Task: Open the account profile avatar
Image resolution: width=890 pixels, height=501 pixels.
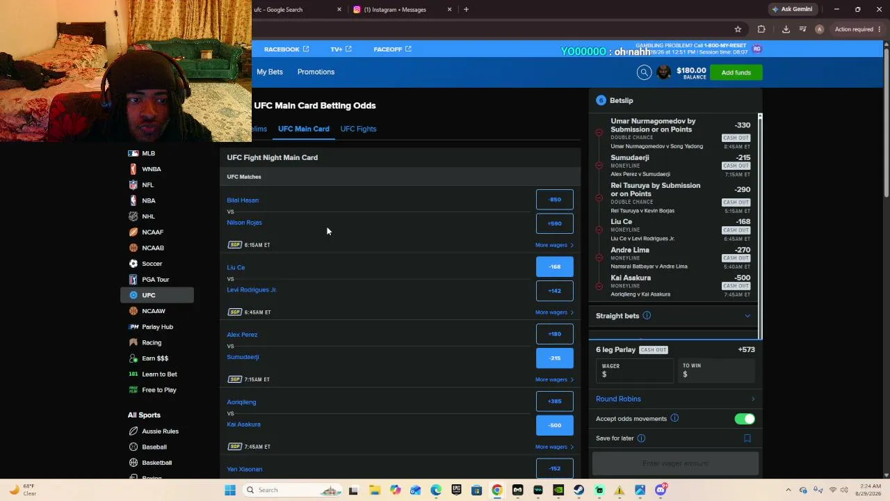Action: 663,72
